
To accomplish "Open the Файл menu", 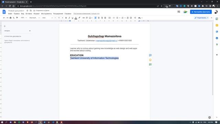I will point(10,14).
